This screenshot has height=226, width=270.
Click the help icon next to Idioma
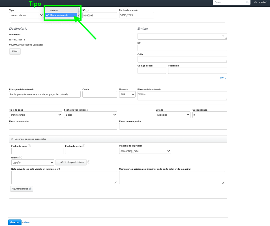click(21, 158)
